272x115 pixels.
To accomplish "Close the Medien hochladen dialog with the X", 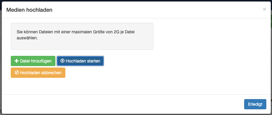I will coord(265,9).
